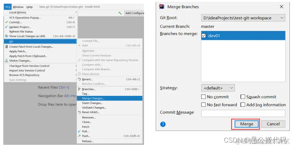Click Create Patch from Local Changes icon
Screen dimensions: 292x147
(x=7, y=47)
